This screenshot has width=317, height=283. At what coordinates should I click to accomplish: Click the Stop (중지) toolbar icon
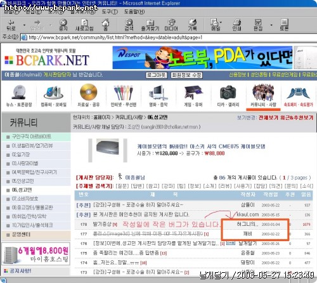[63, 25]
